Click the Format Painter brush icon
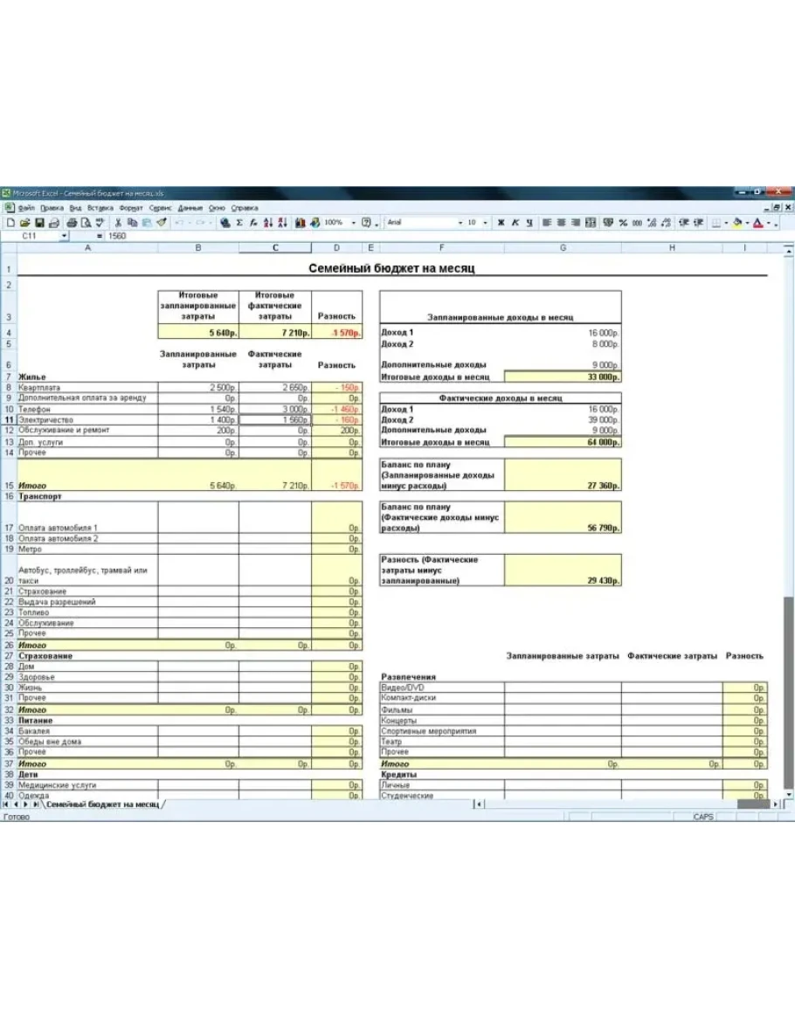The image size is (795, 1009). [x=160, y=223]
